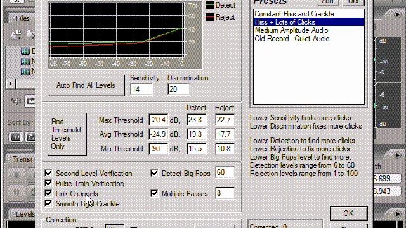Click the 8.943 field in background panel
The width and height of the screenshot is (406, 228).
pyautogui.click(x=387, y=191)
